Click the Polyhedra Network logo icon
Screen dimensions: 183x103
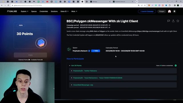pyautogui.click(x=69, y=49)
